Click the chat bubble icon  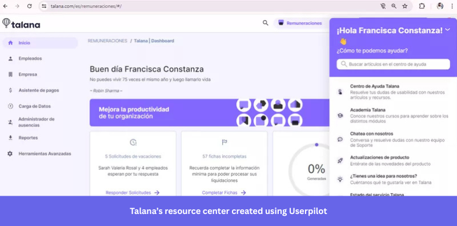click(x=340, y=139)
